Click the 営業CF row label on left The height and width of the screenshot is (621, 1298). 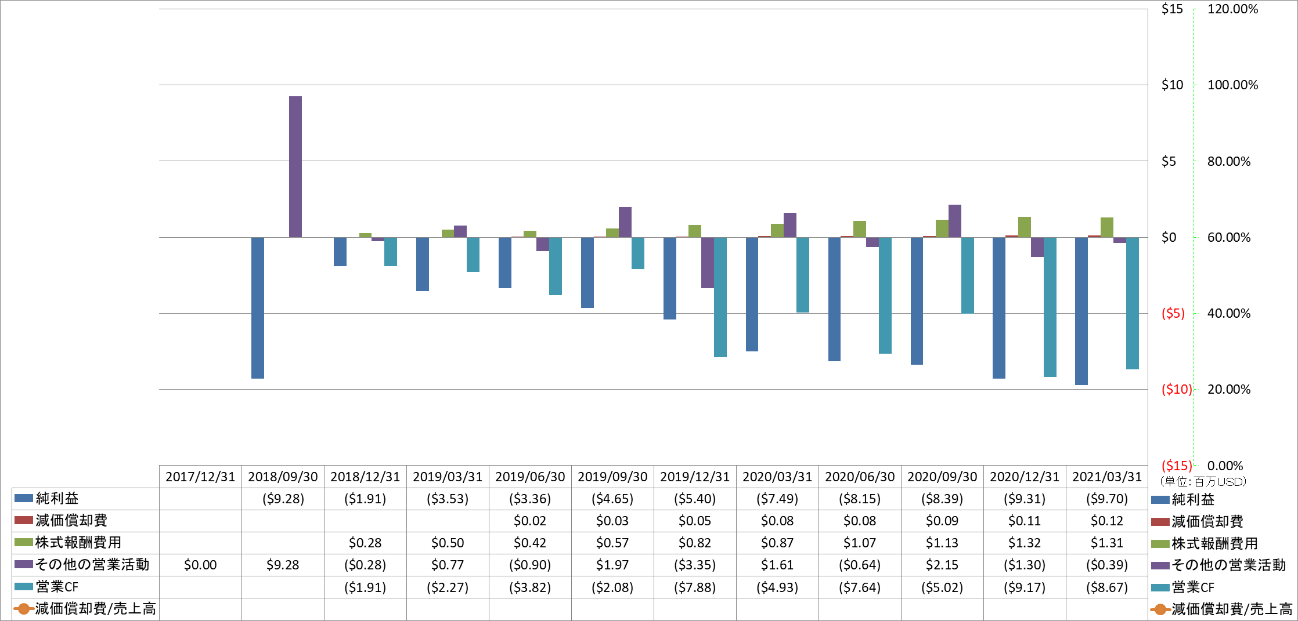57,587
